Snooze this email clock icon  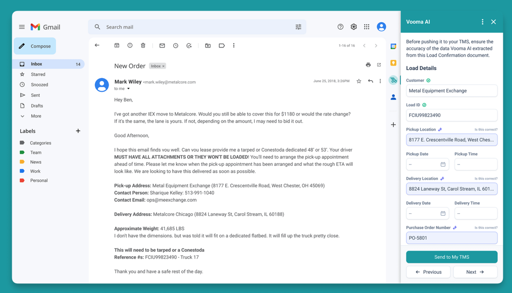176,46
